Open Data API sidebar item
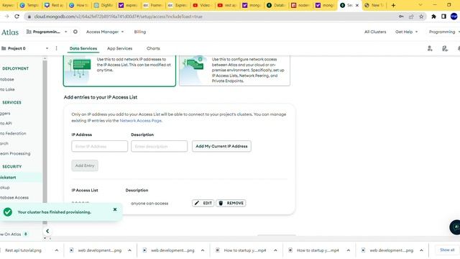The image size is (460, 259). point(6,123)
